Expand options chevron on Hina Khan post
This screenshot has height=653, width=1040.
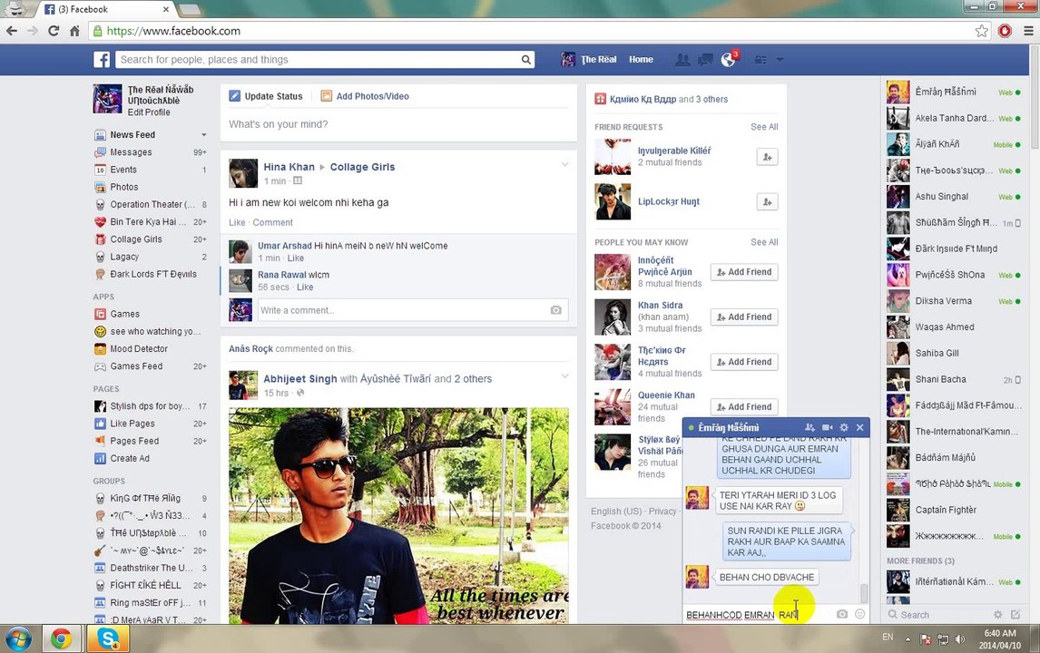[x=565, y=164]
